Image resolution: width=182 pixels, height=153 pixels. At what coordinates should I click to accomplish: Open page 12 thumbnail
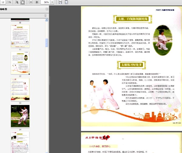[20, 63]
